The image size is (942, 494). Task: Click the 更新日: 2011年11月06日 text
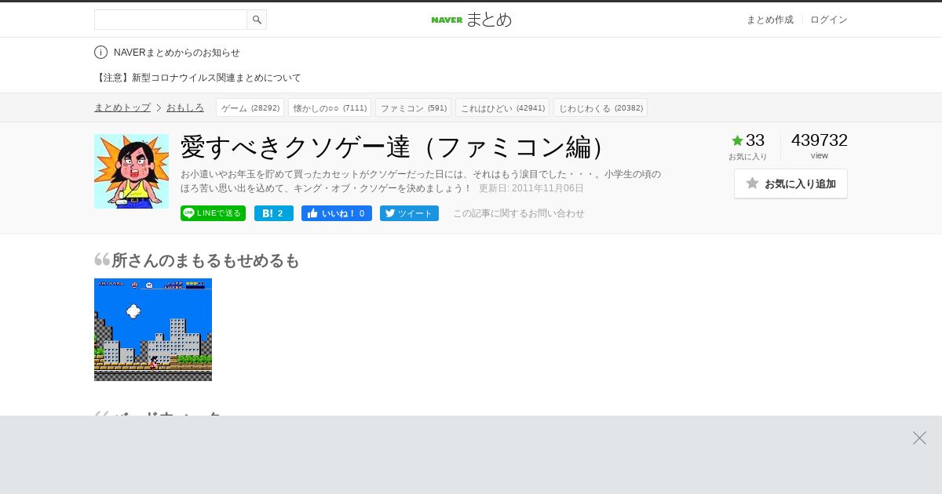coord(531,188)
